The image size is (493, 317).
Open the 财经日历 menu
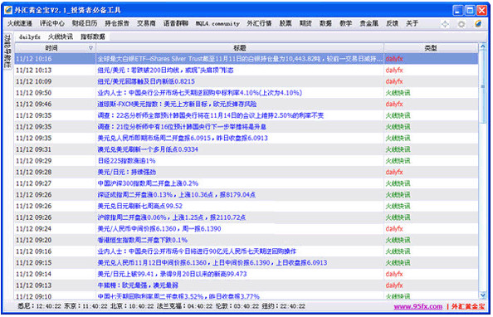pyautogui.click(x=85, y=23)
